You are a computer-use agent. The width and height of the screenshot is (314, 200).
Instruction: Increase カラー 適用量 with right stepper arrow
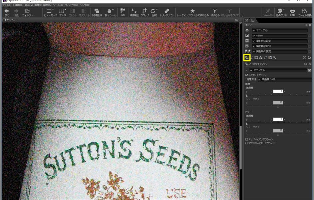[284, 119]
